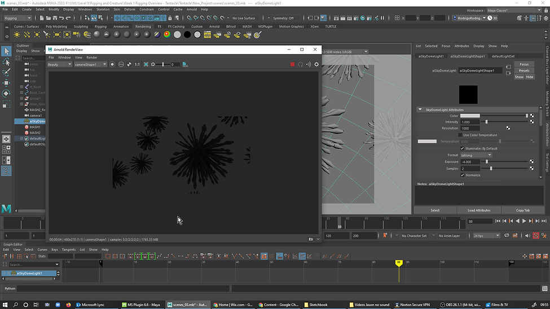This screenshot has height=309, width=550.
Task: Click the Copy Tab button
Action: 522,210
